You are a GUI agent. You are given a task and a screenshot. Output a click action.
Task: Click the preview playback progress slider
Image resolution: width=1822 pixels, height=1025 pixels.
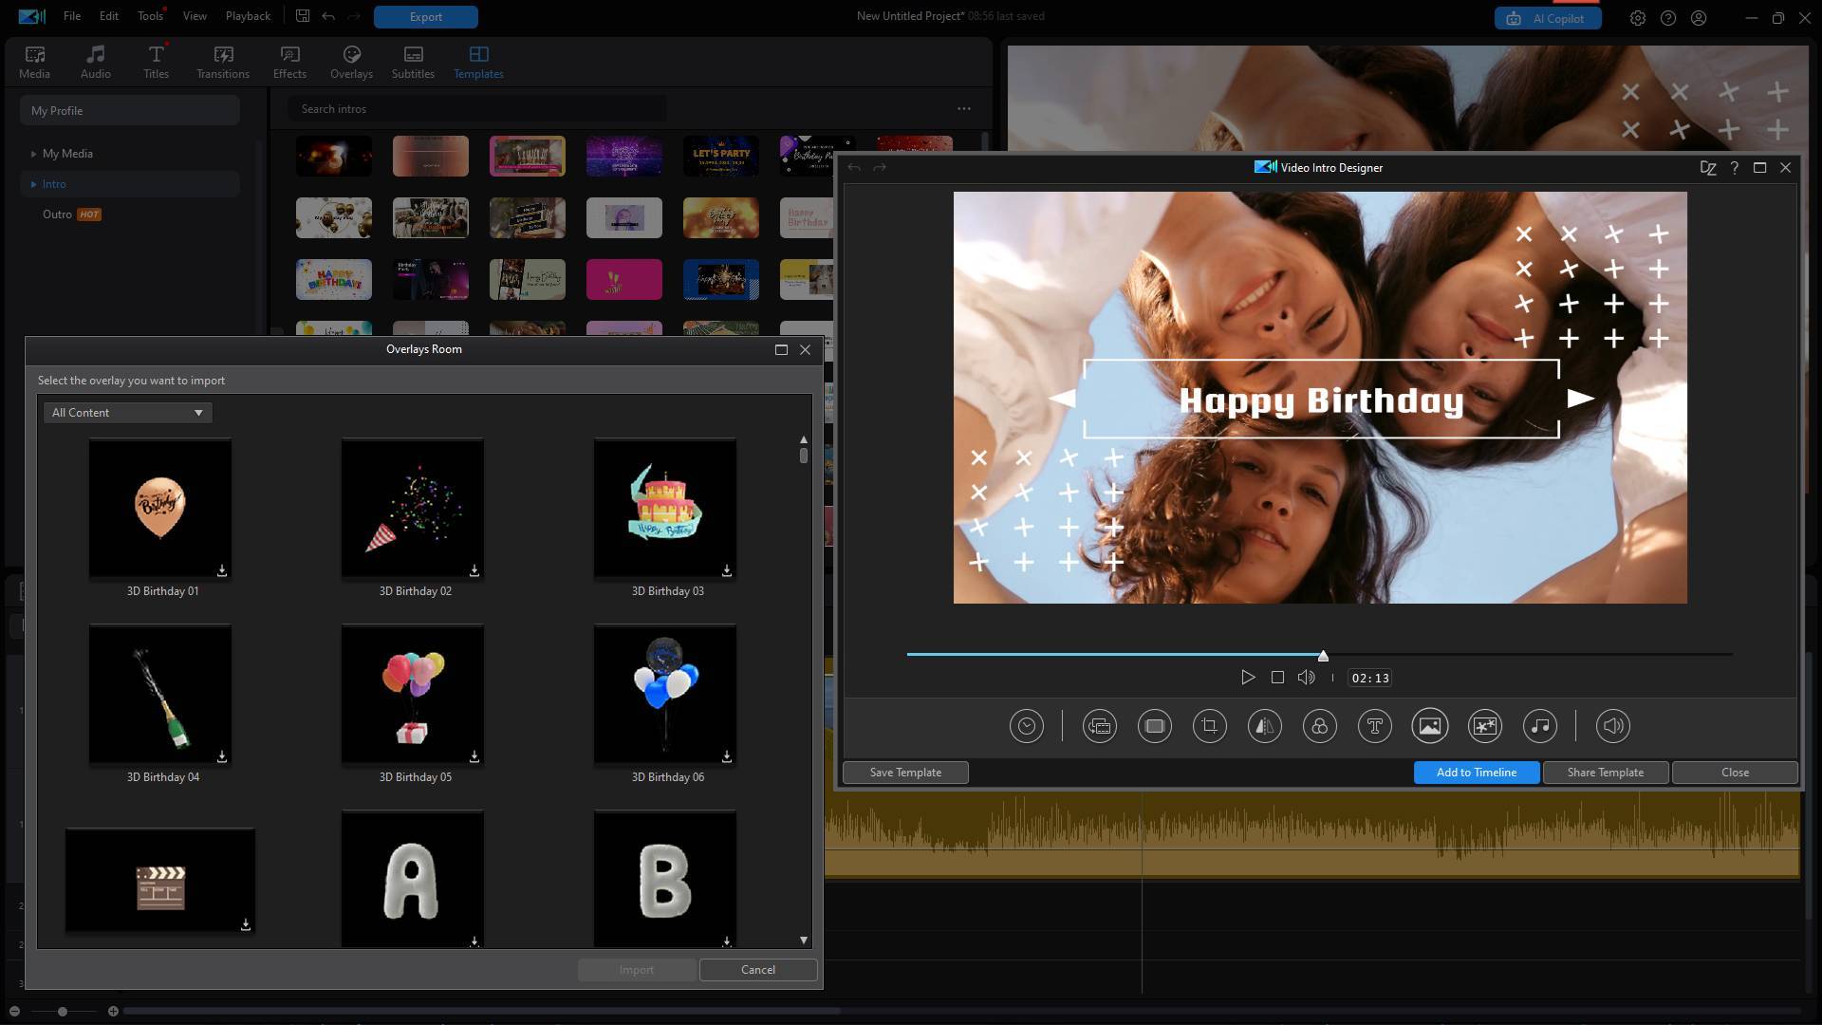point(1319,654)
